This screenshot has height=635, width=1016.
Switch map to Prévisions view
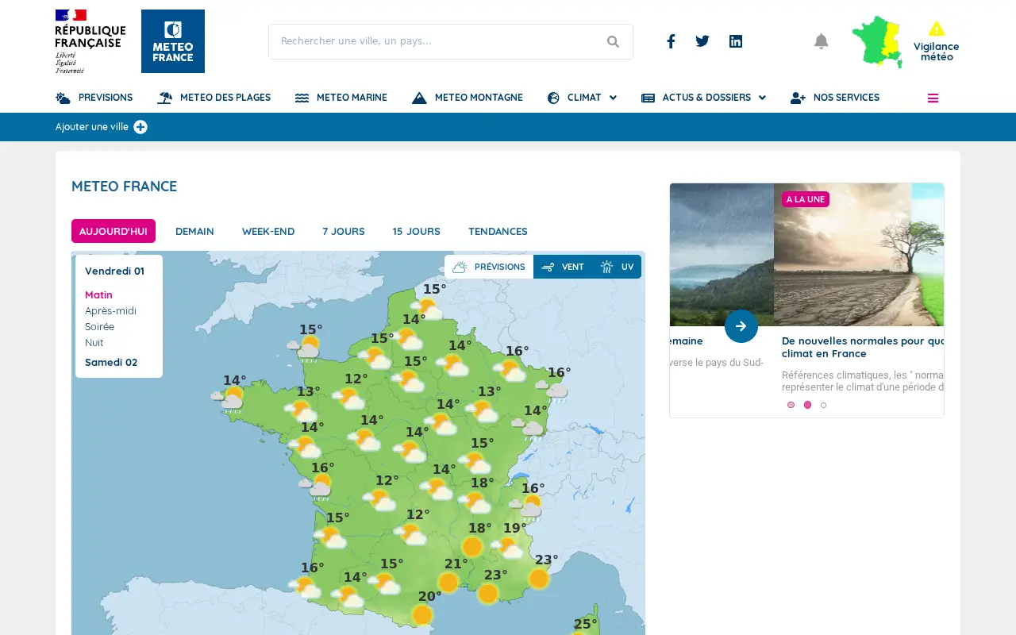click(x=489, y=267)
